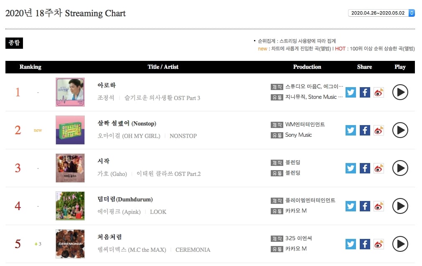Share 처음처럼 on Facebook
Screen dimensions: 422x266
point(365,244)
